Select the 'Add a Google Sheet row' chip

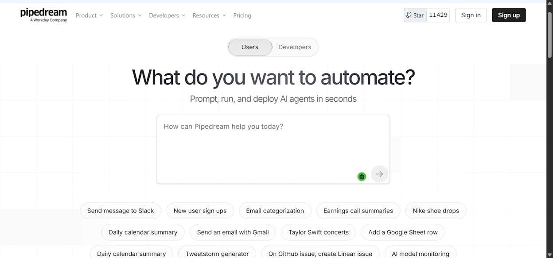[x=403, y=232]
